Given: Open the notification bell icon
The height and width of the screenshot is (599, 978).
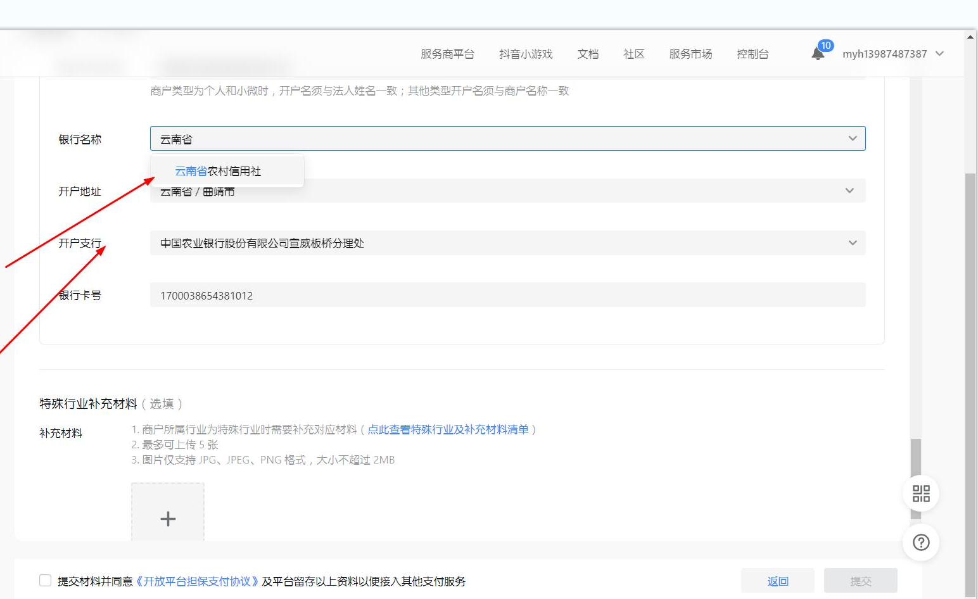Looking at the screenshot, I should click(818, 54).
